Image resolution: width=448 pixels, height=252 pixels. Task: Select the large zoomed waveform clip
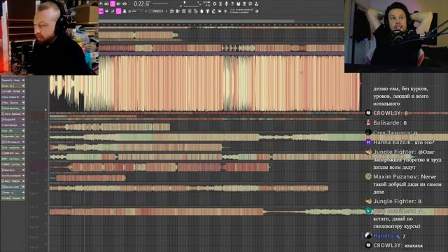(204, 83)
